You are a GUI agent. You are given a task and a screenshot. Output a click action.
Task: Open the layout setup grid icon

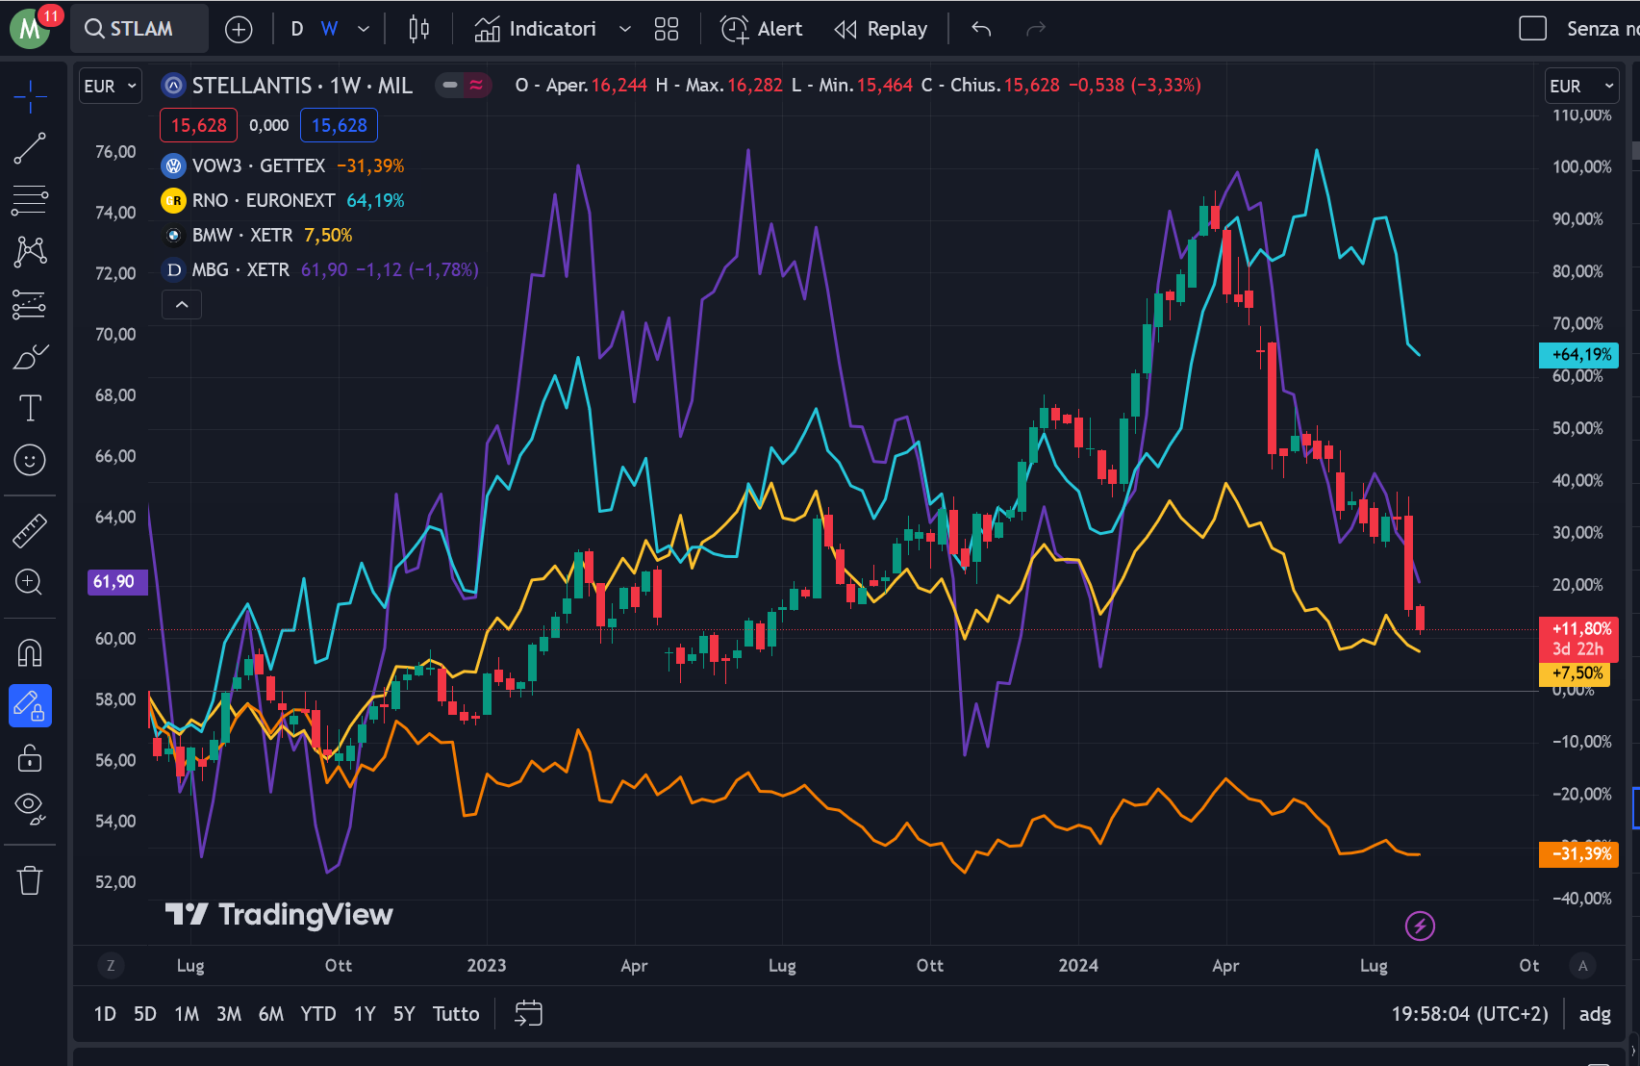point(667,29)
